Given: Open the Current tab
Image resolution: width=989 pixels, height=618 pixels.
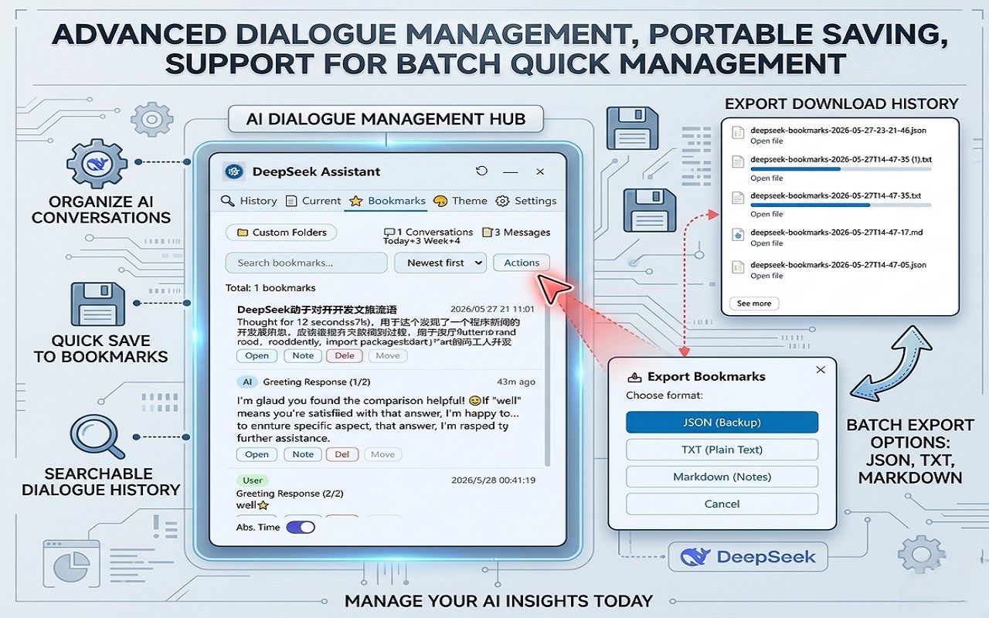Looking at the screenshot, I should point(314,201).
